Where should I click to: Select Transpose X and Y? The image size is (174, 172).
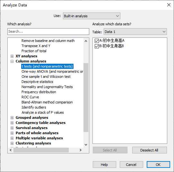click(36, 46)
